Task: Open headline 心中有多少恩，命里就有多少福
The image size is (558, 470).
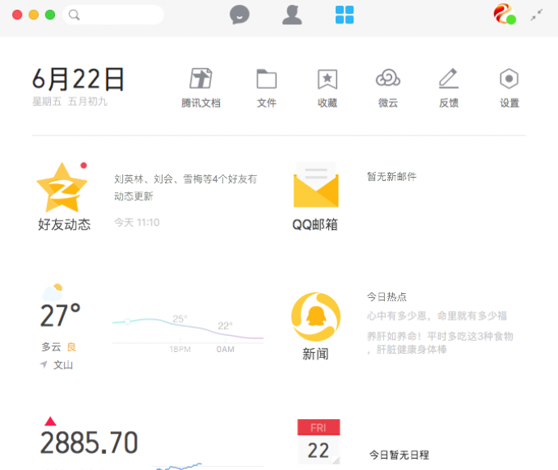Action: pyautogui.click(x=437, y=316)
